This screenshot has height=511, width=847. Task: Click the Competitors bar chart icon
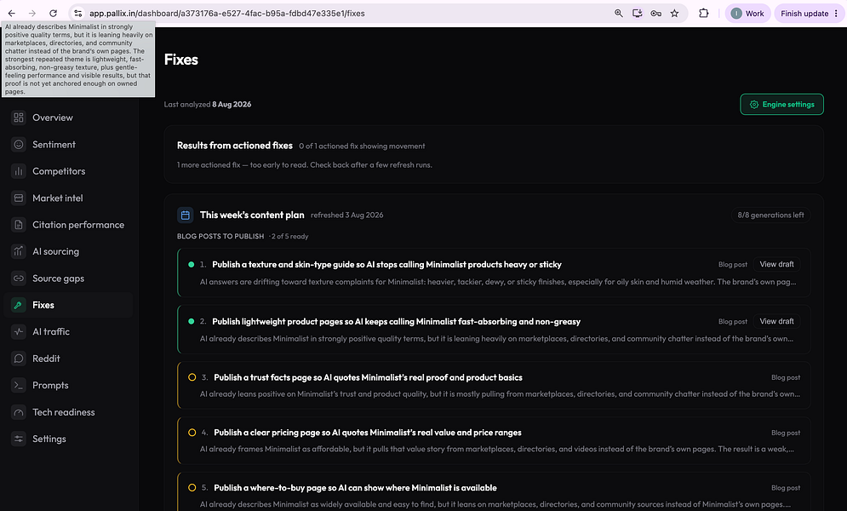[19, 171]
